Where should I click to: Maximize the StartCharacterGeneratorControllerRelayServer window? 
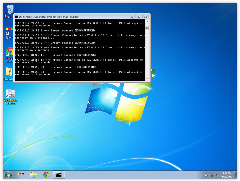coord(139,17)
